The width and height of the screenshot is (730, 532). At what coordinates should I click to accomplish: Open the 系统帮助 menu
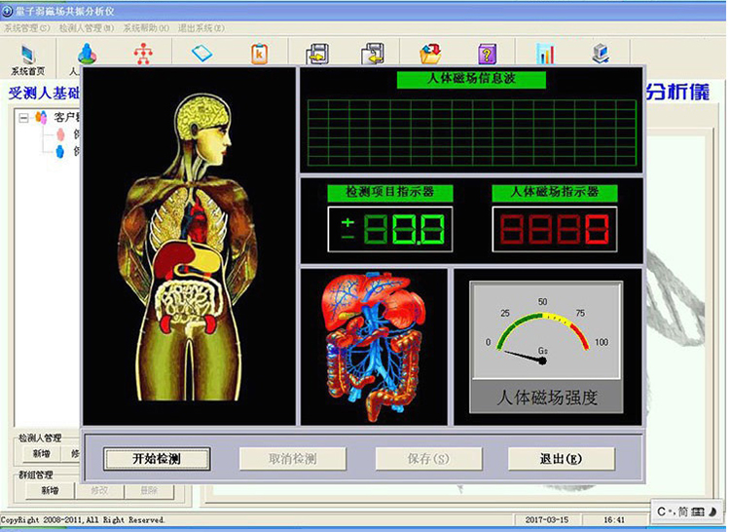pos(145,27)
